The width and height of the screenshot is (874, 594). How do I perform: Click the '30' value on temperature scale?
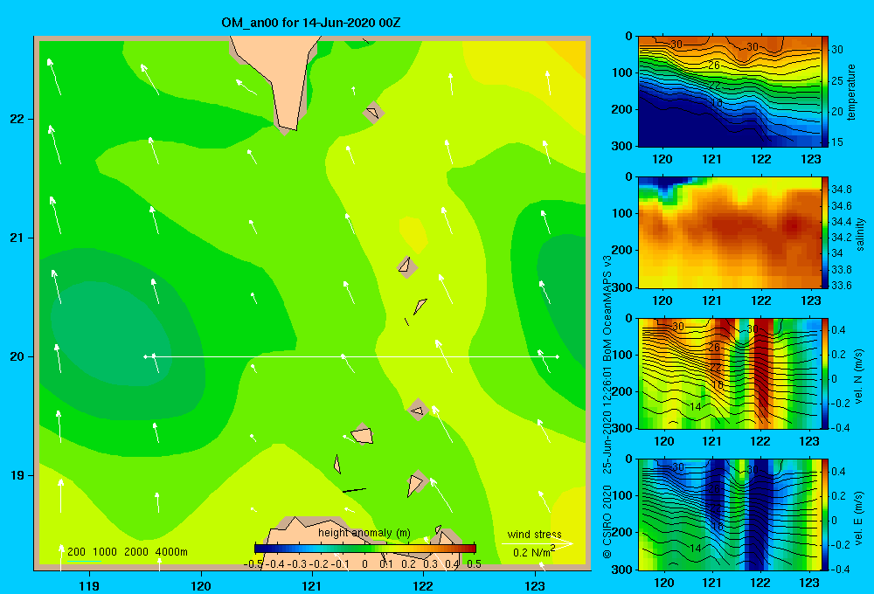pos(836,50)
